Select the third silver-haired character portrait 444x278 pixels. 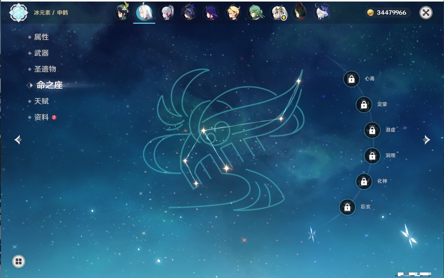coord(167,13)
